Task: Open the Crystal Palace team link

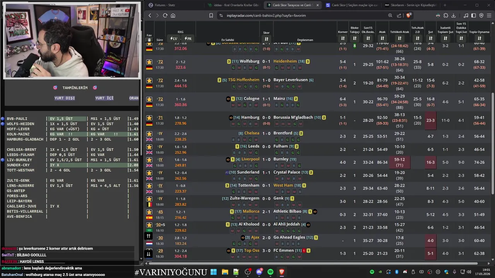Action: (x=287, y=172)
